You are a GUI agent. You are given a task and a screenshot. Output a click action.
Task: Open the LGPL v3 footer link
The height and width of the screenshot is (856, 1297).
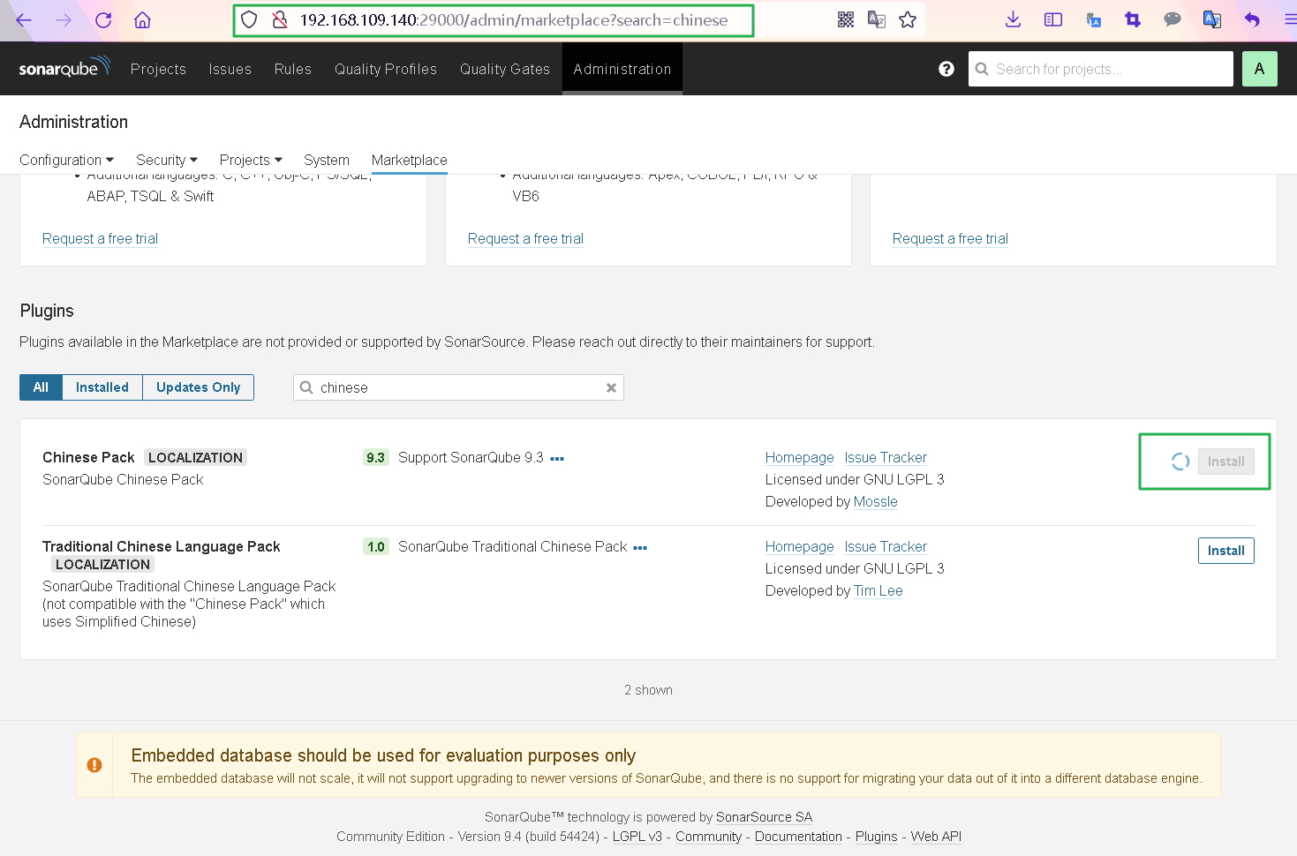[x=637, y=837]
